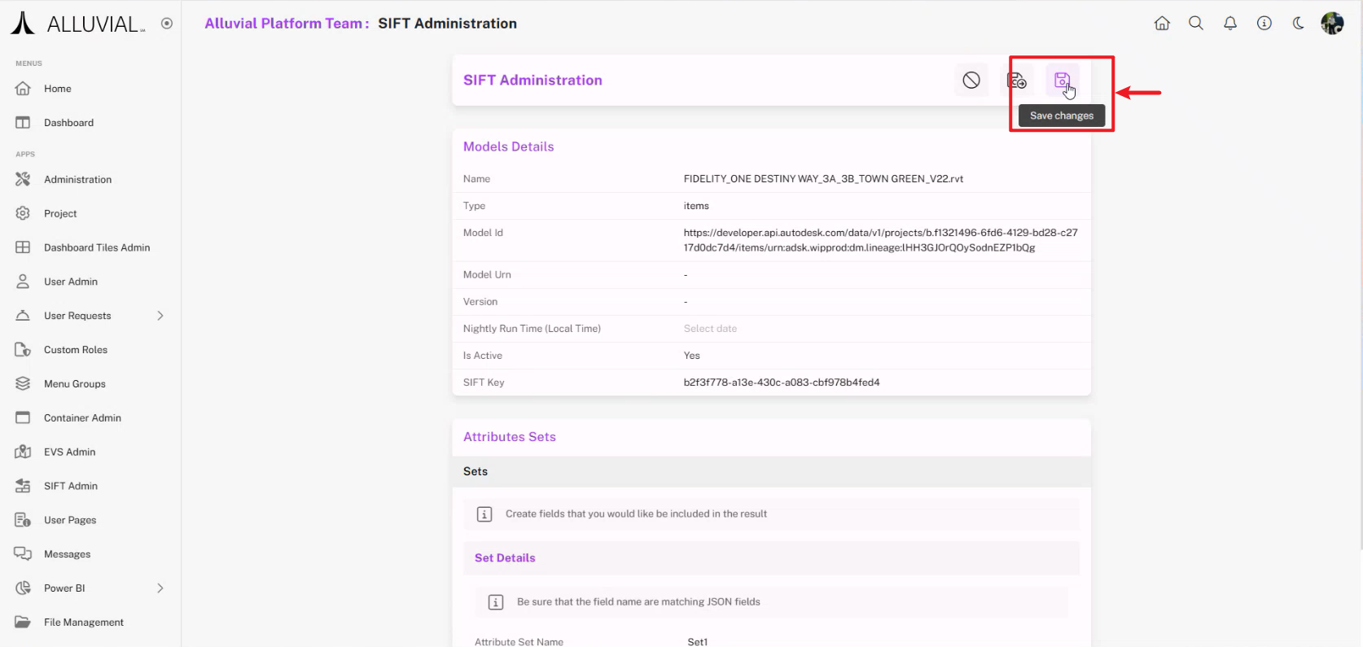This screenshot has width=1363, height=647.
Task: Toggle sidebar pin next to Alluvial logo
Action: (x=167, y=24)
